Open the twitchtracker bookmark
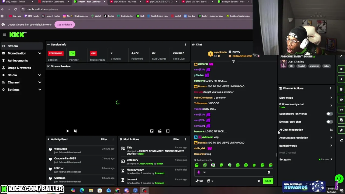Viewport: 345px width, 194px height. click(x=125, y=16)
